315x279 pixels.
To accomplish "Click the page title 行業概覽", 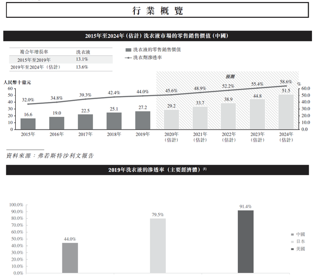I will 157,10.
